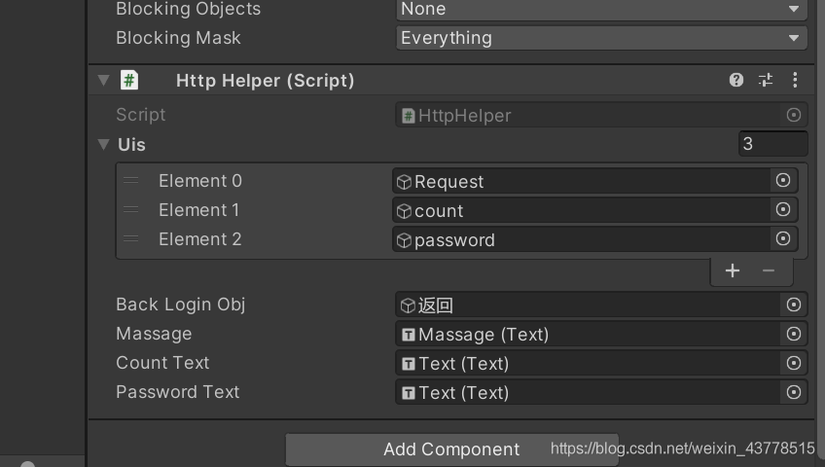Open the Blocking Mask dropdown
The height and width of the screenshot is (467, 825).
(601, 38)
